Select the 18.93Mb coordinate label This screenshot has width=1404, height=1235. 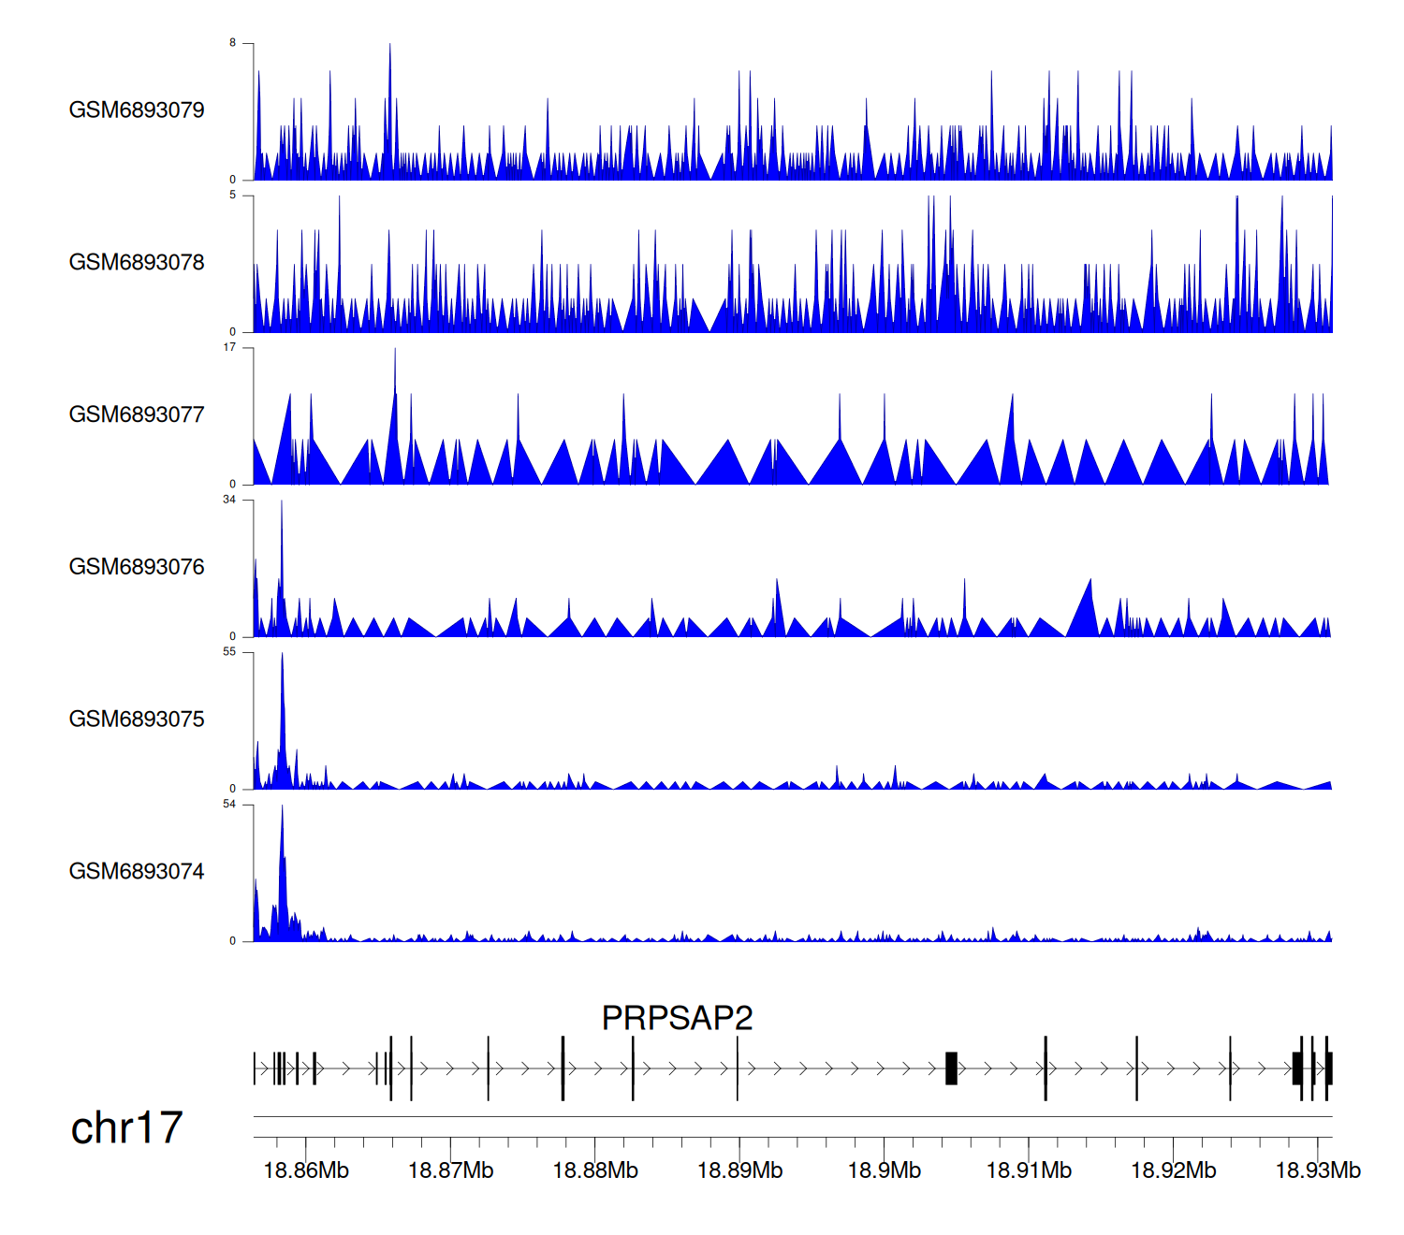[1318, 1170]
